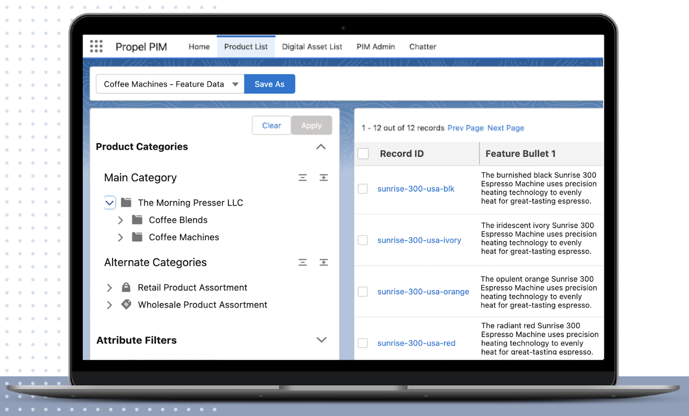Open the Coffee Machines - Feature Data dropdown
The height and width of the screenshot is (416, 689).
(x=170, y=84)
